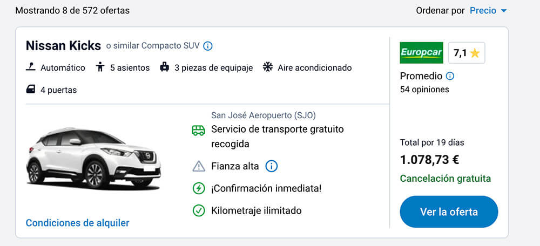Open the Ordenar por Precio dropdown
Viewport: 540px width, 246px height.
point(488,11)
